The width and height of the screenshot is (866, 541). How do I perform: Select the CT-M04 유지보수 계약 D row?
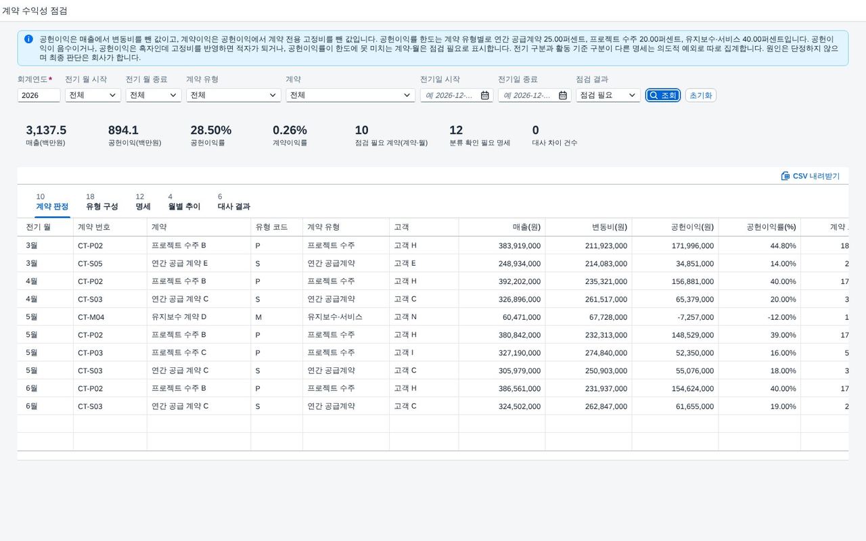pyautogui.click(x=433, y=316)
